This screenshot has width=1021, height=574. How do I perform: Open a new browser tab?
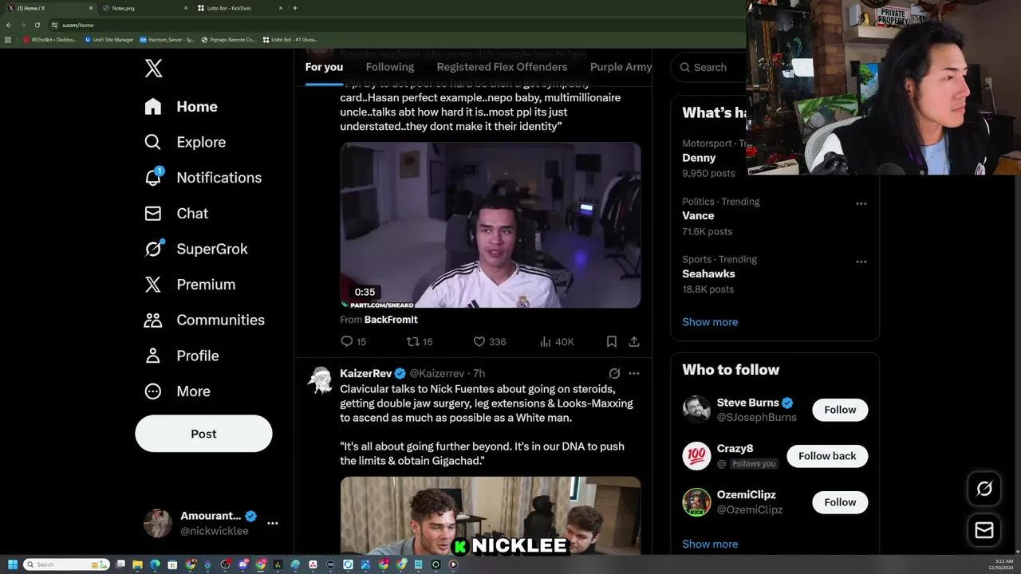[295, 8]
